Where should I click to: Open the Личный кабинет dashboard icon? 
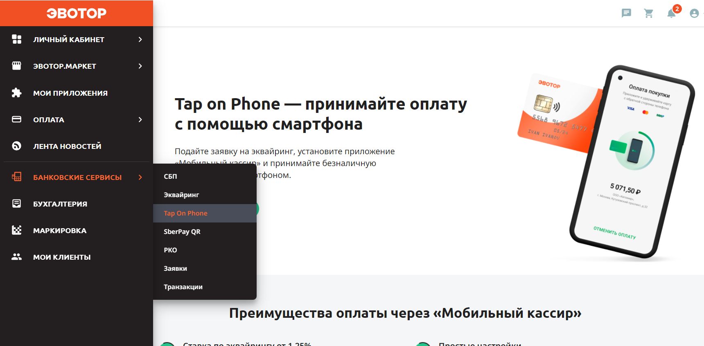[x=17, y=39]
